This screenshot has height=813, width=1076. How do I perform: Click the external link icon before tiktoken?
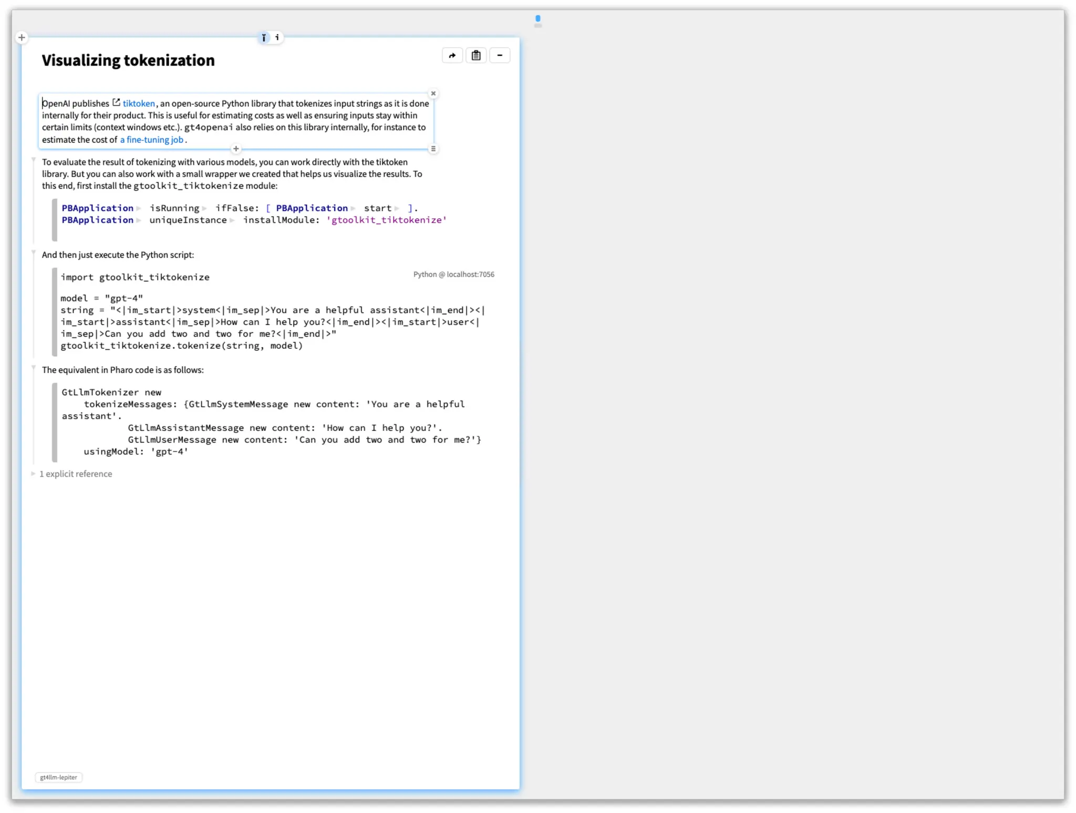point(116,102)
